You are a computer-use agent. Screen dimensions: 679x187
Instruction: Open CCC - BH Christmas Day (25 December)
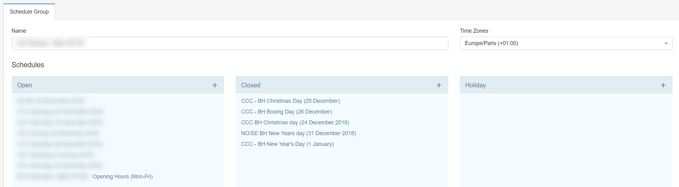point(290,101)
